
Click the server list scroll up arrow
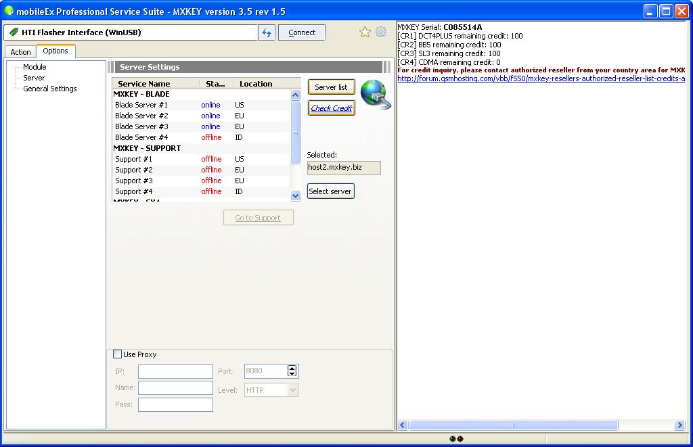pos(296,95)
